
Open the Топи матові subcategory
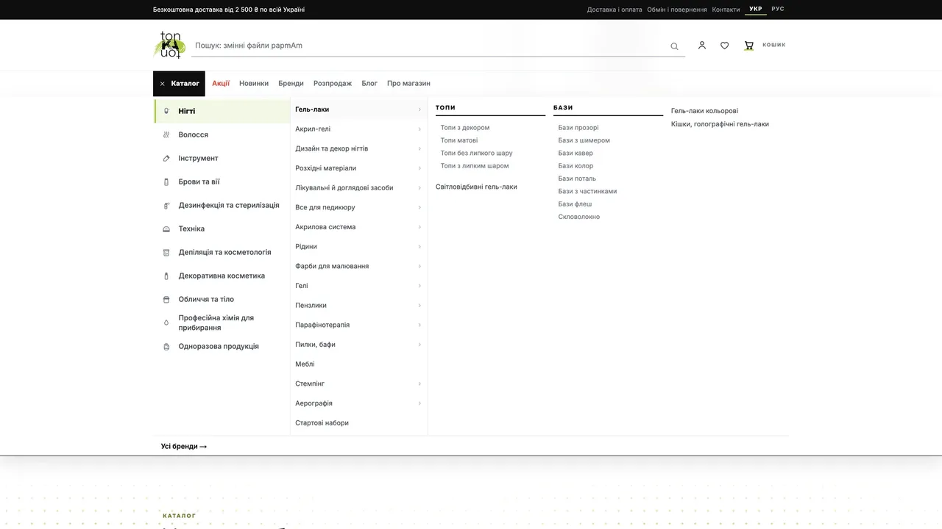click(x=459, y=140)
